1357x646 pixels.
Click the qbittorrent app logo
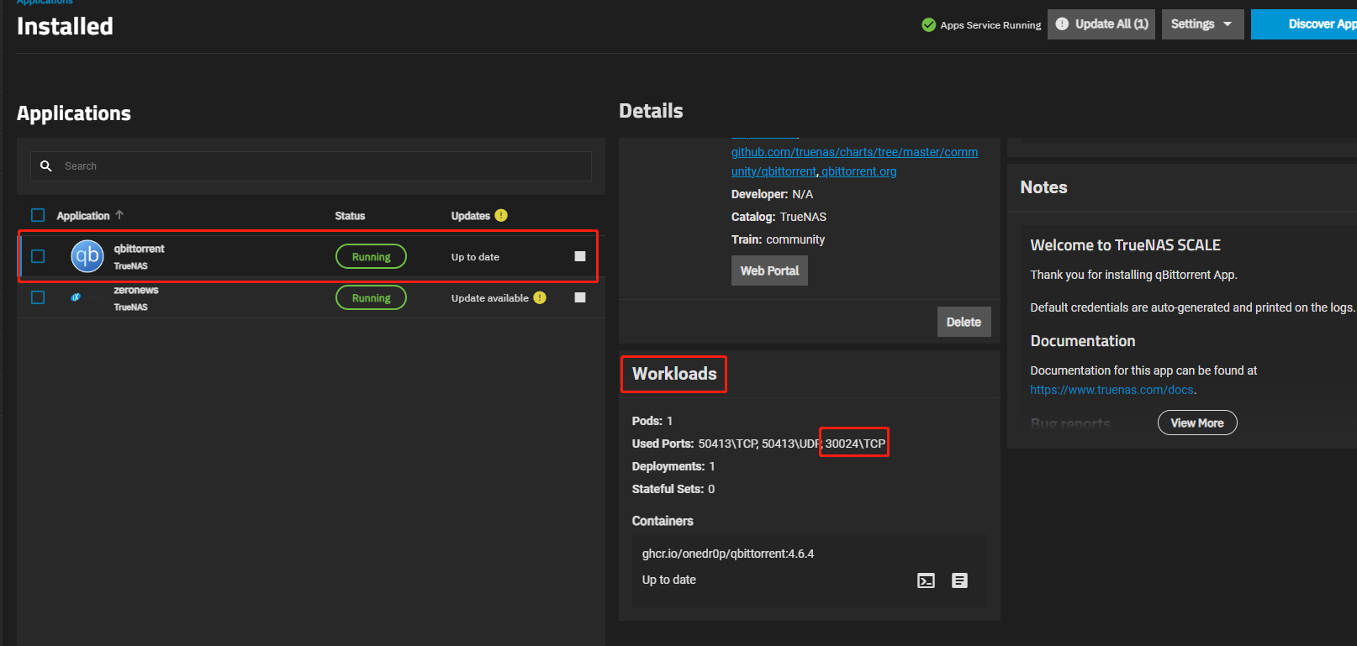tap(87, 256)
